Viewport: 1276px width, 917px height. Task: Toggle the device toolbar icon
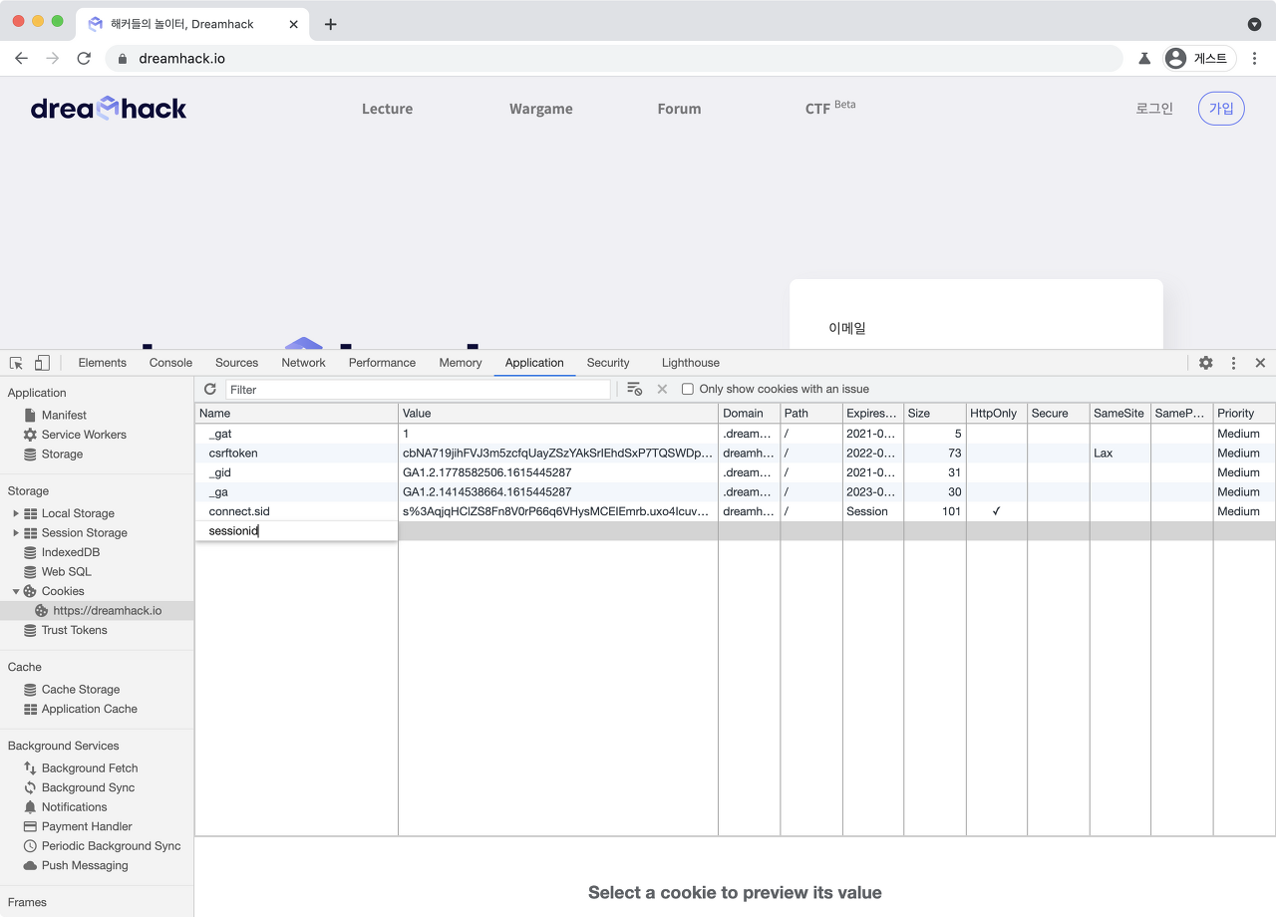[42, 363]
